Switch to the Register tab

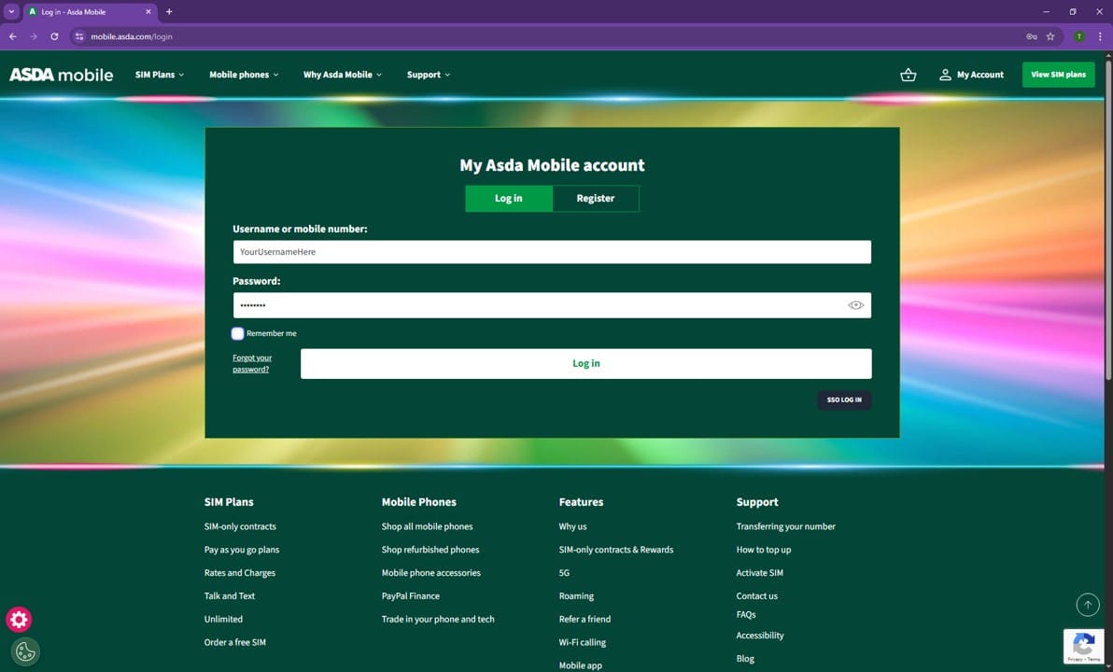pos(596,198)
